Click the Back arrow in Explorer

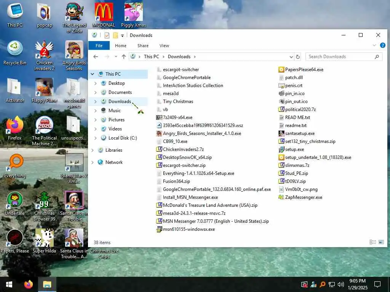tap(96, 57)
